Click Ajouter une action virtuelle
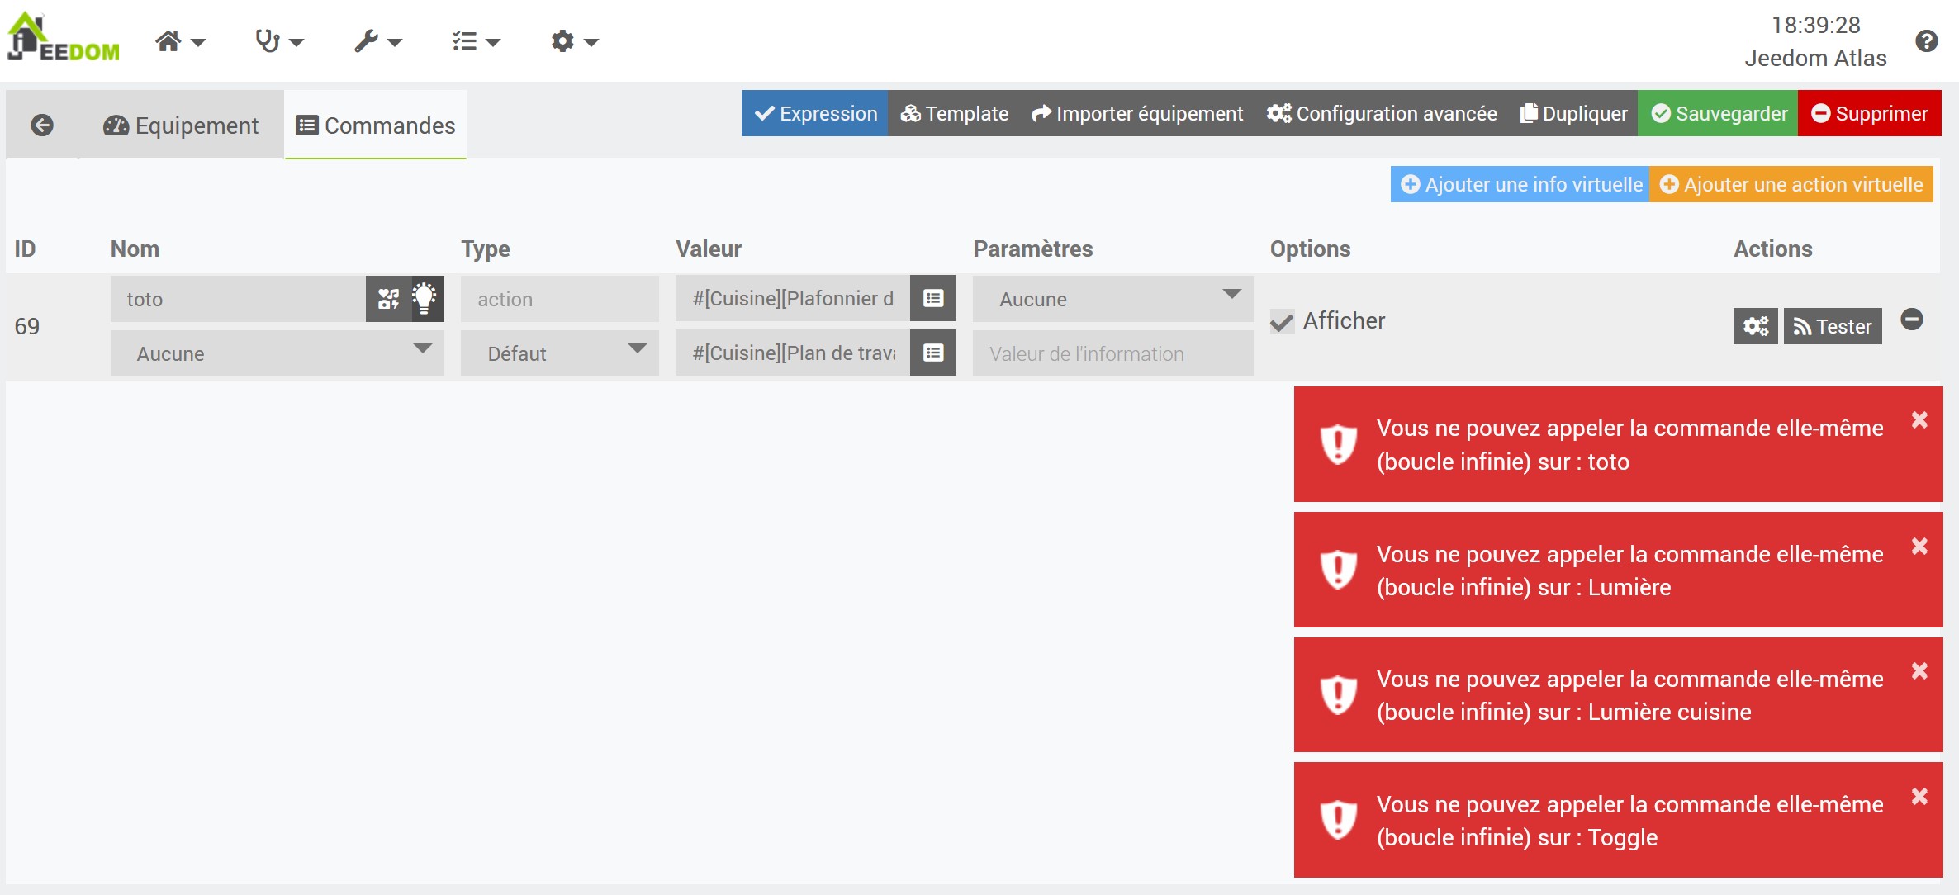Viewport: 1959px width, 895px height. (1791, 185)
